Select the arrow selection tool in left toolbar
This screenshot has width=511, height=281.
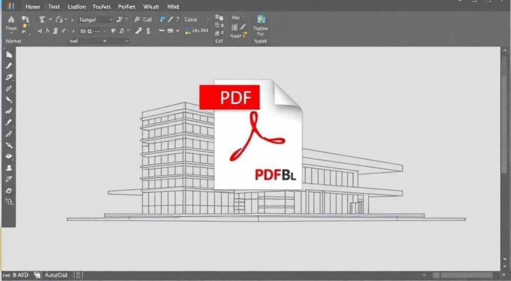pyautogui.click(x=9, y=55)
